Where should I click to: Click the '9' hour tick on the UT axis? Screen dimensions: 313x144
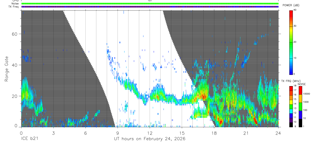click(118, 133)
